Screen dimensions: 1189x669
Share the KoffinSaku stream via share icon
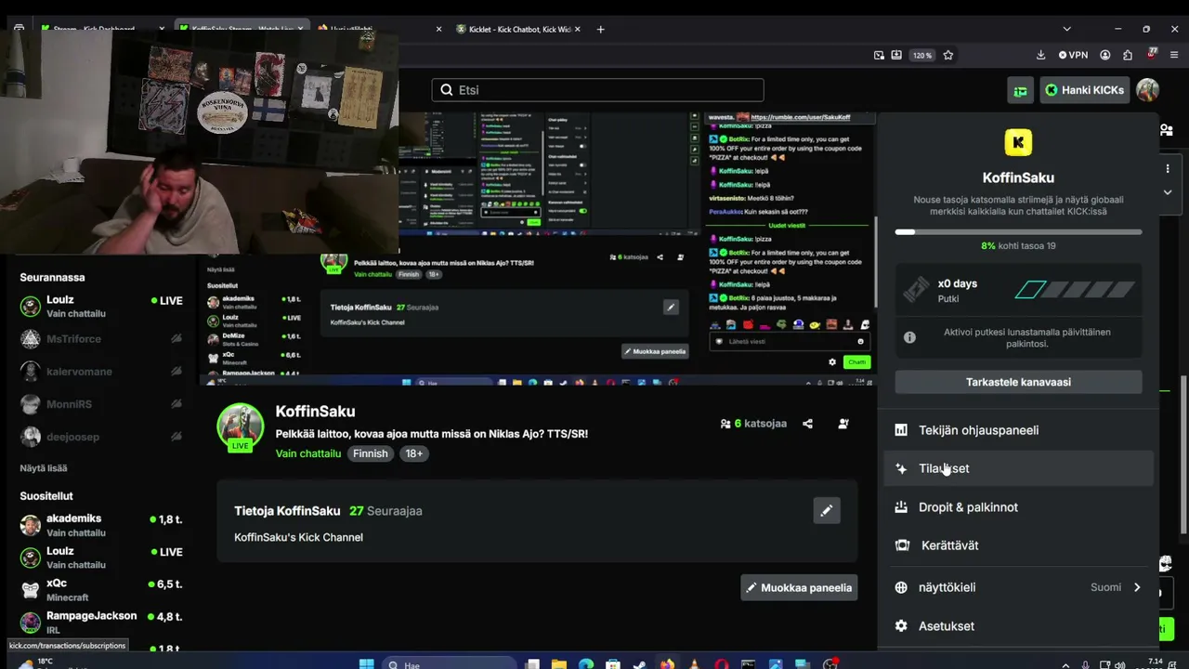[807, 424]
